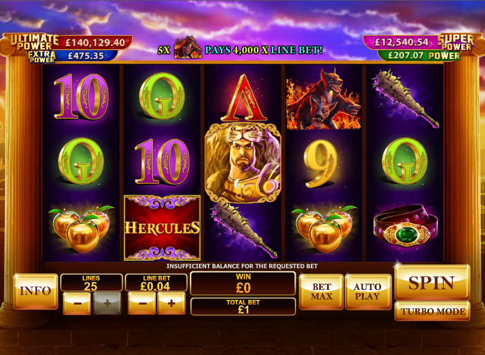Click the golden 9 symbol
485x355 pixels.
[320, 164]
